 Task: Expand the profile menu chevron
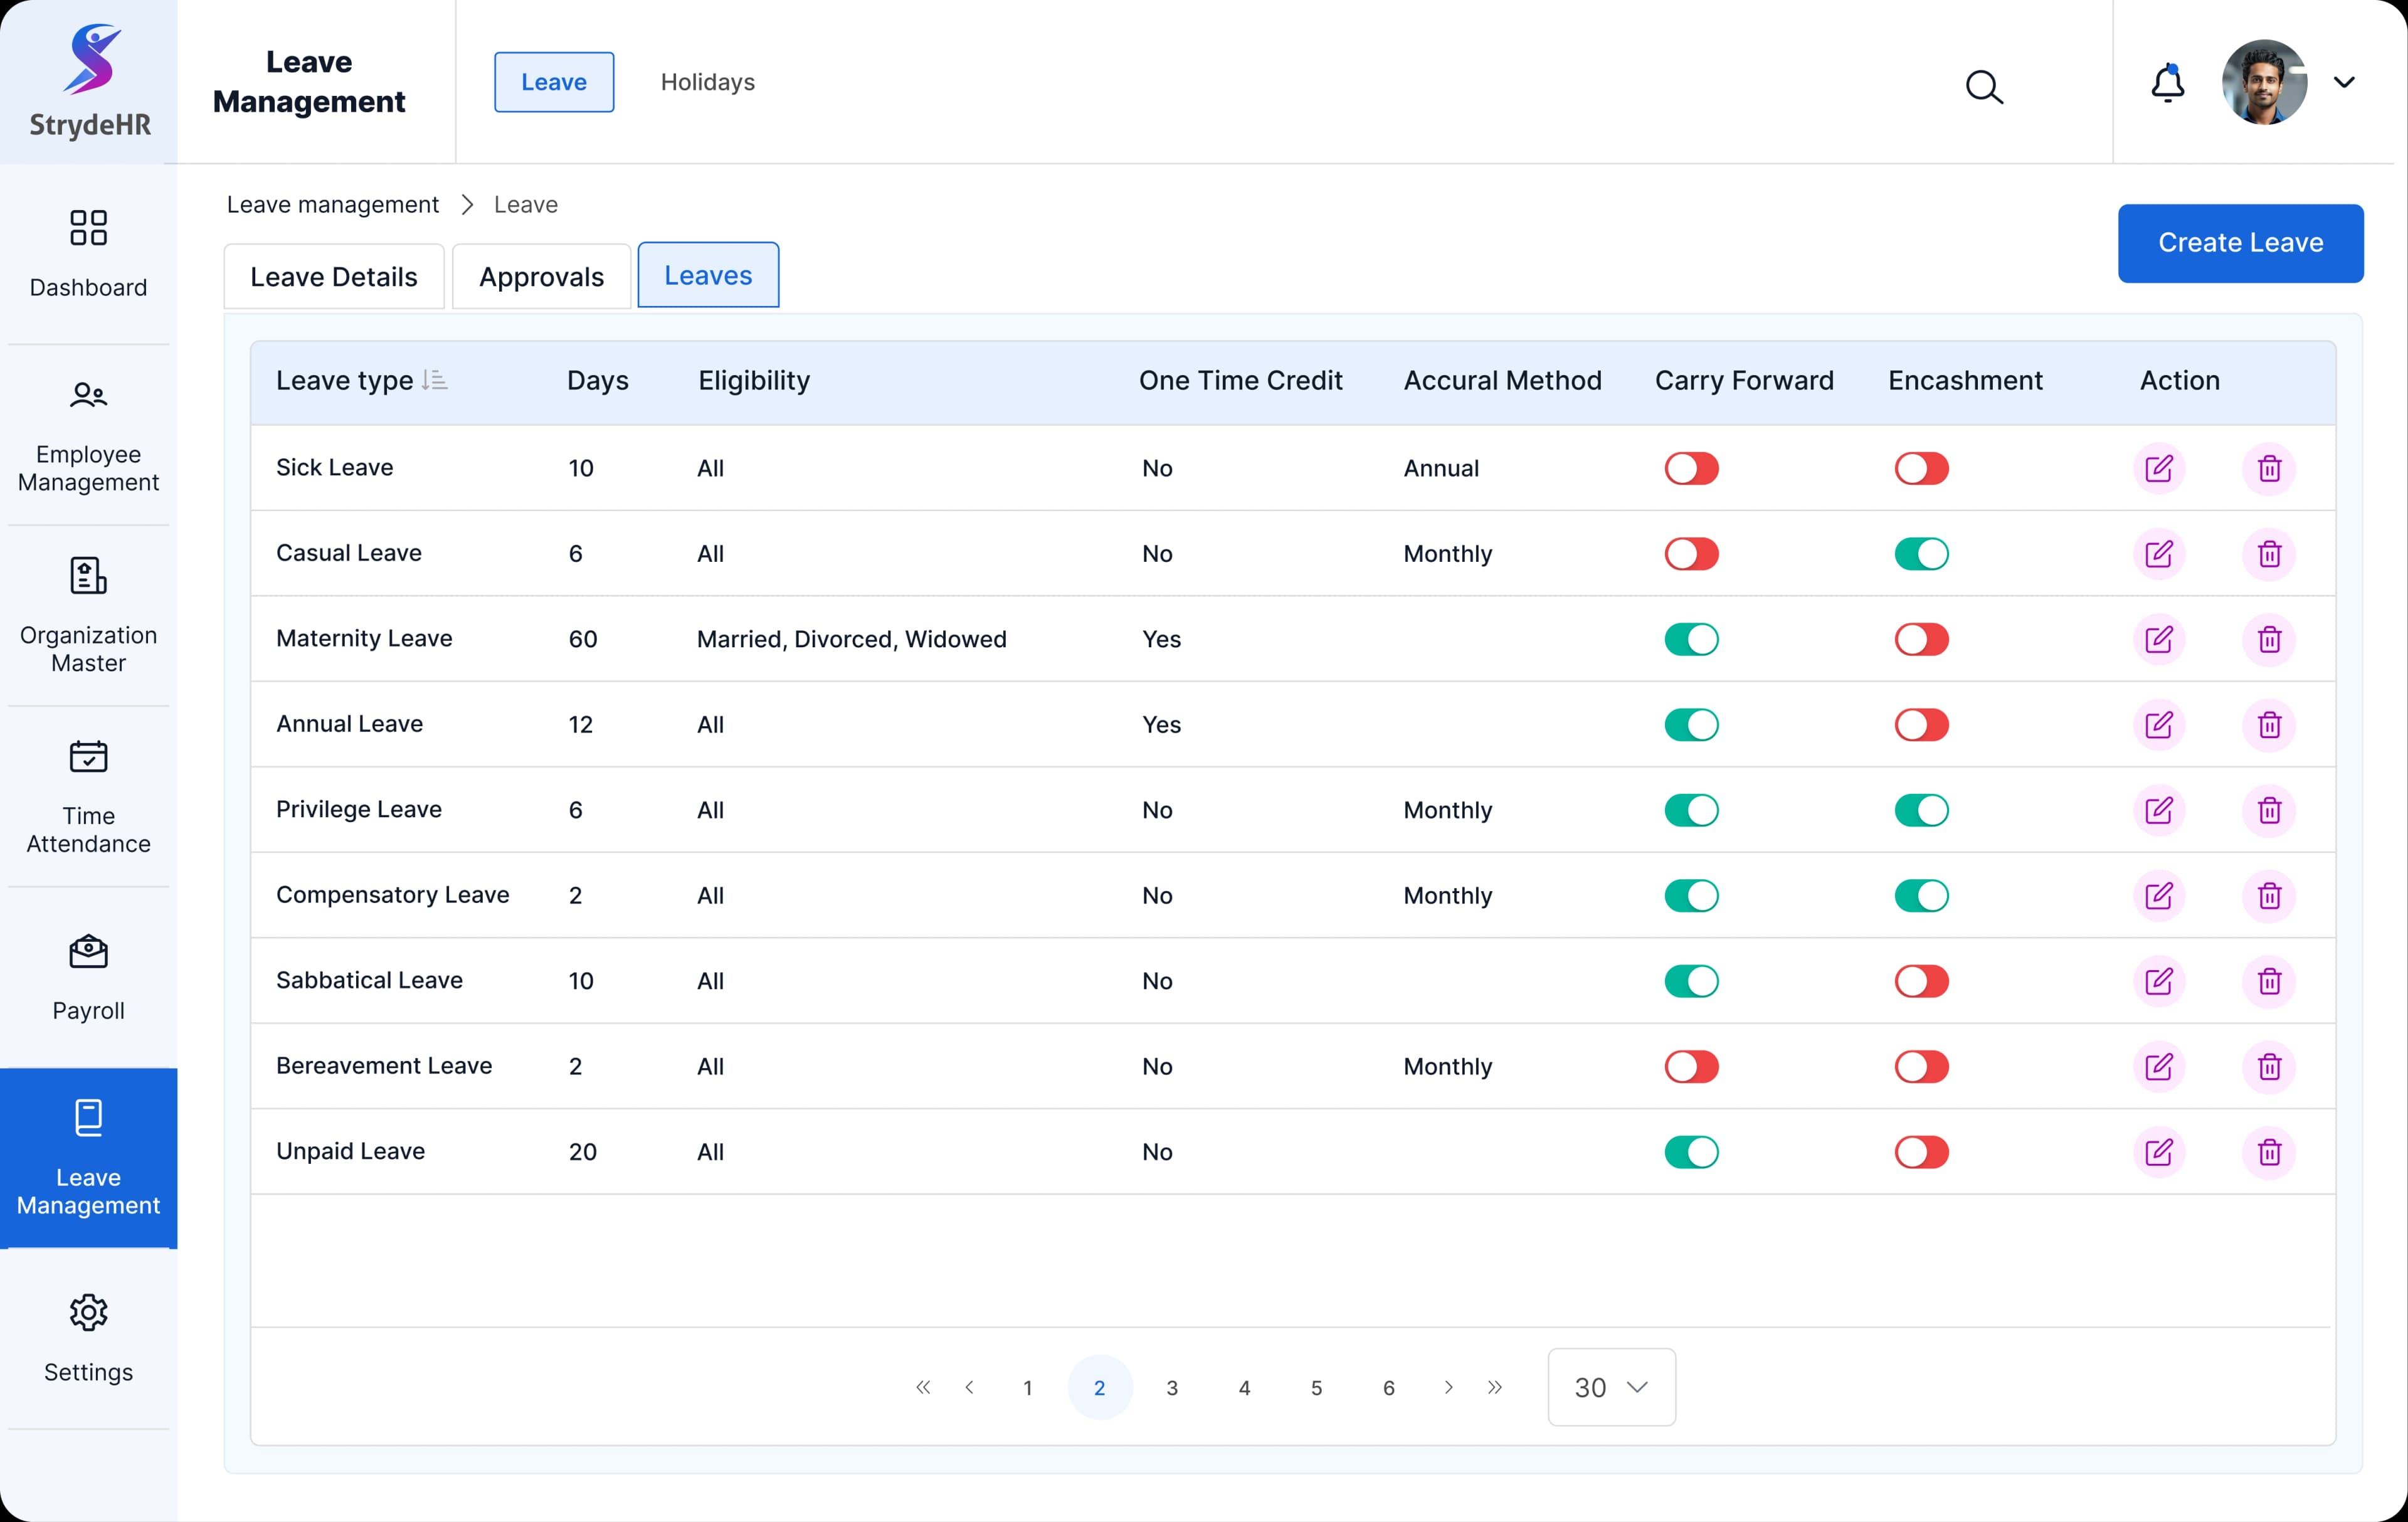[x=2344, y=83]
